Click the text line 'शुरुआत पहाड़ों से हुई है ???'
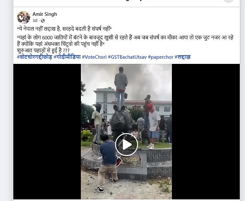 [43, 50]
